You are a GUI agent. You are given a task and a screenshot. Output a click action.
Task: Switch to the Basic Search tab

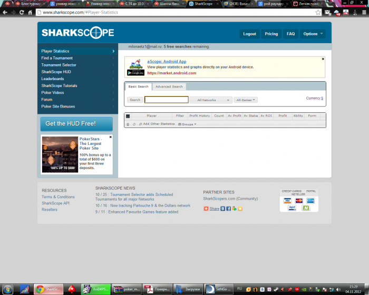click(x=138, y=86)
